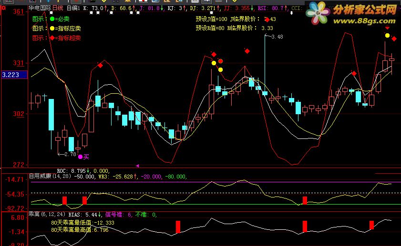This screenshot has height=246, width=401.
Task: Click the 302 price axis label
Action: 19,114
